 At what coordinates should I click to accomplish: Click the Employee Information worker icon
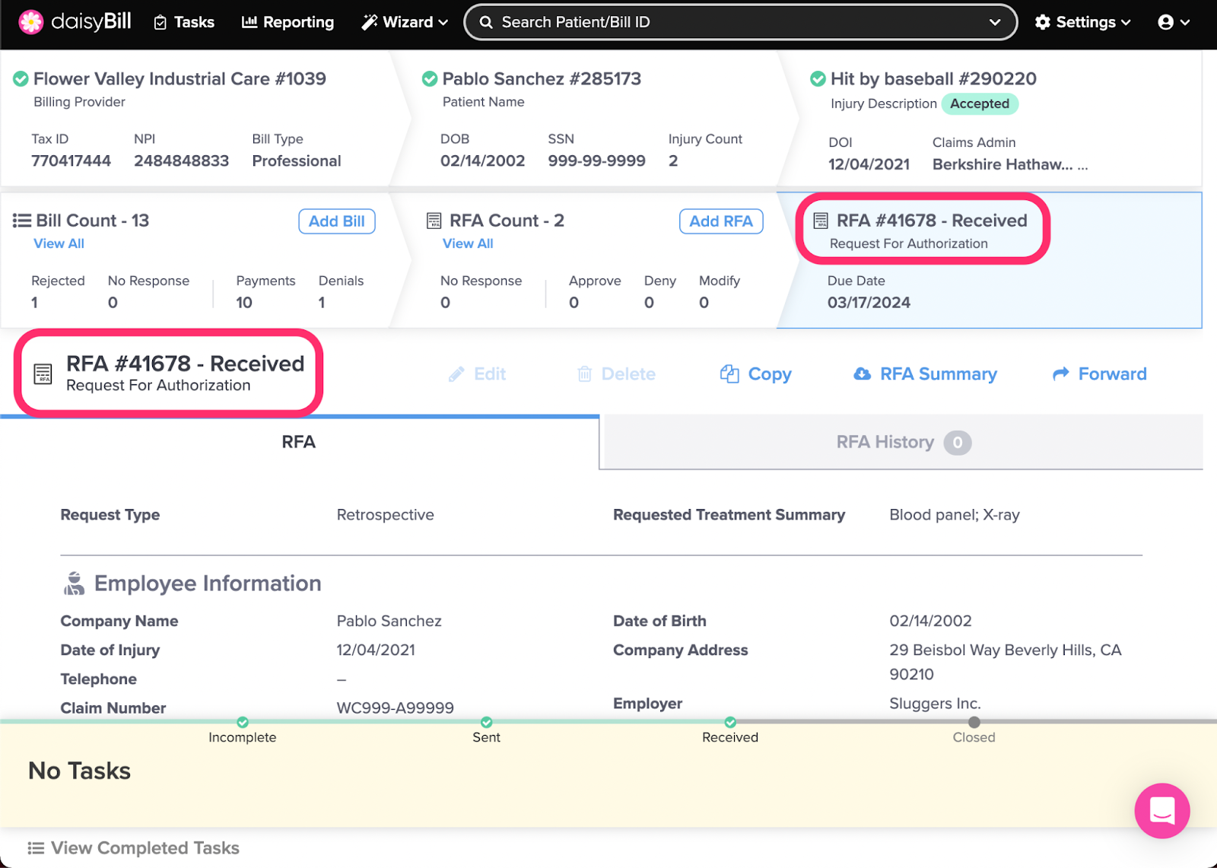tap(74, 583)
